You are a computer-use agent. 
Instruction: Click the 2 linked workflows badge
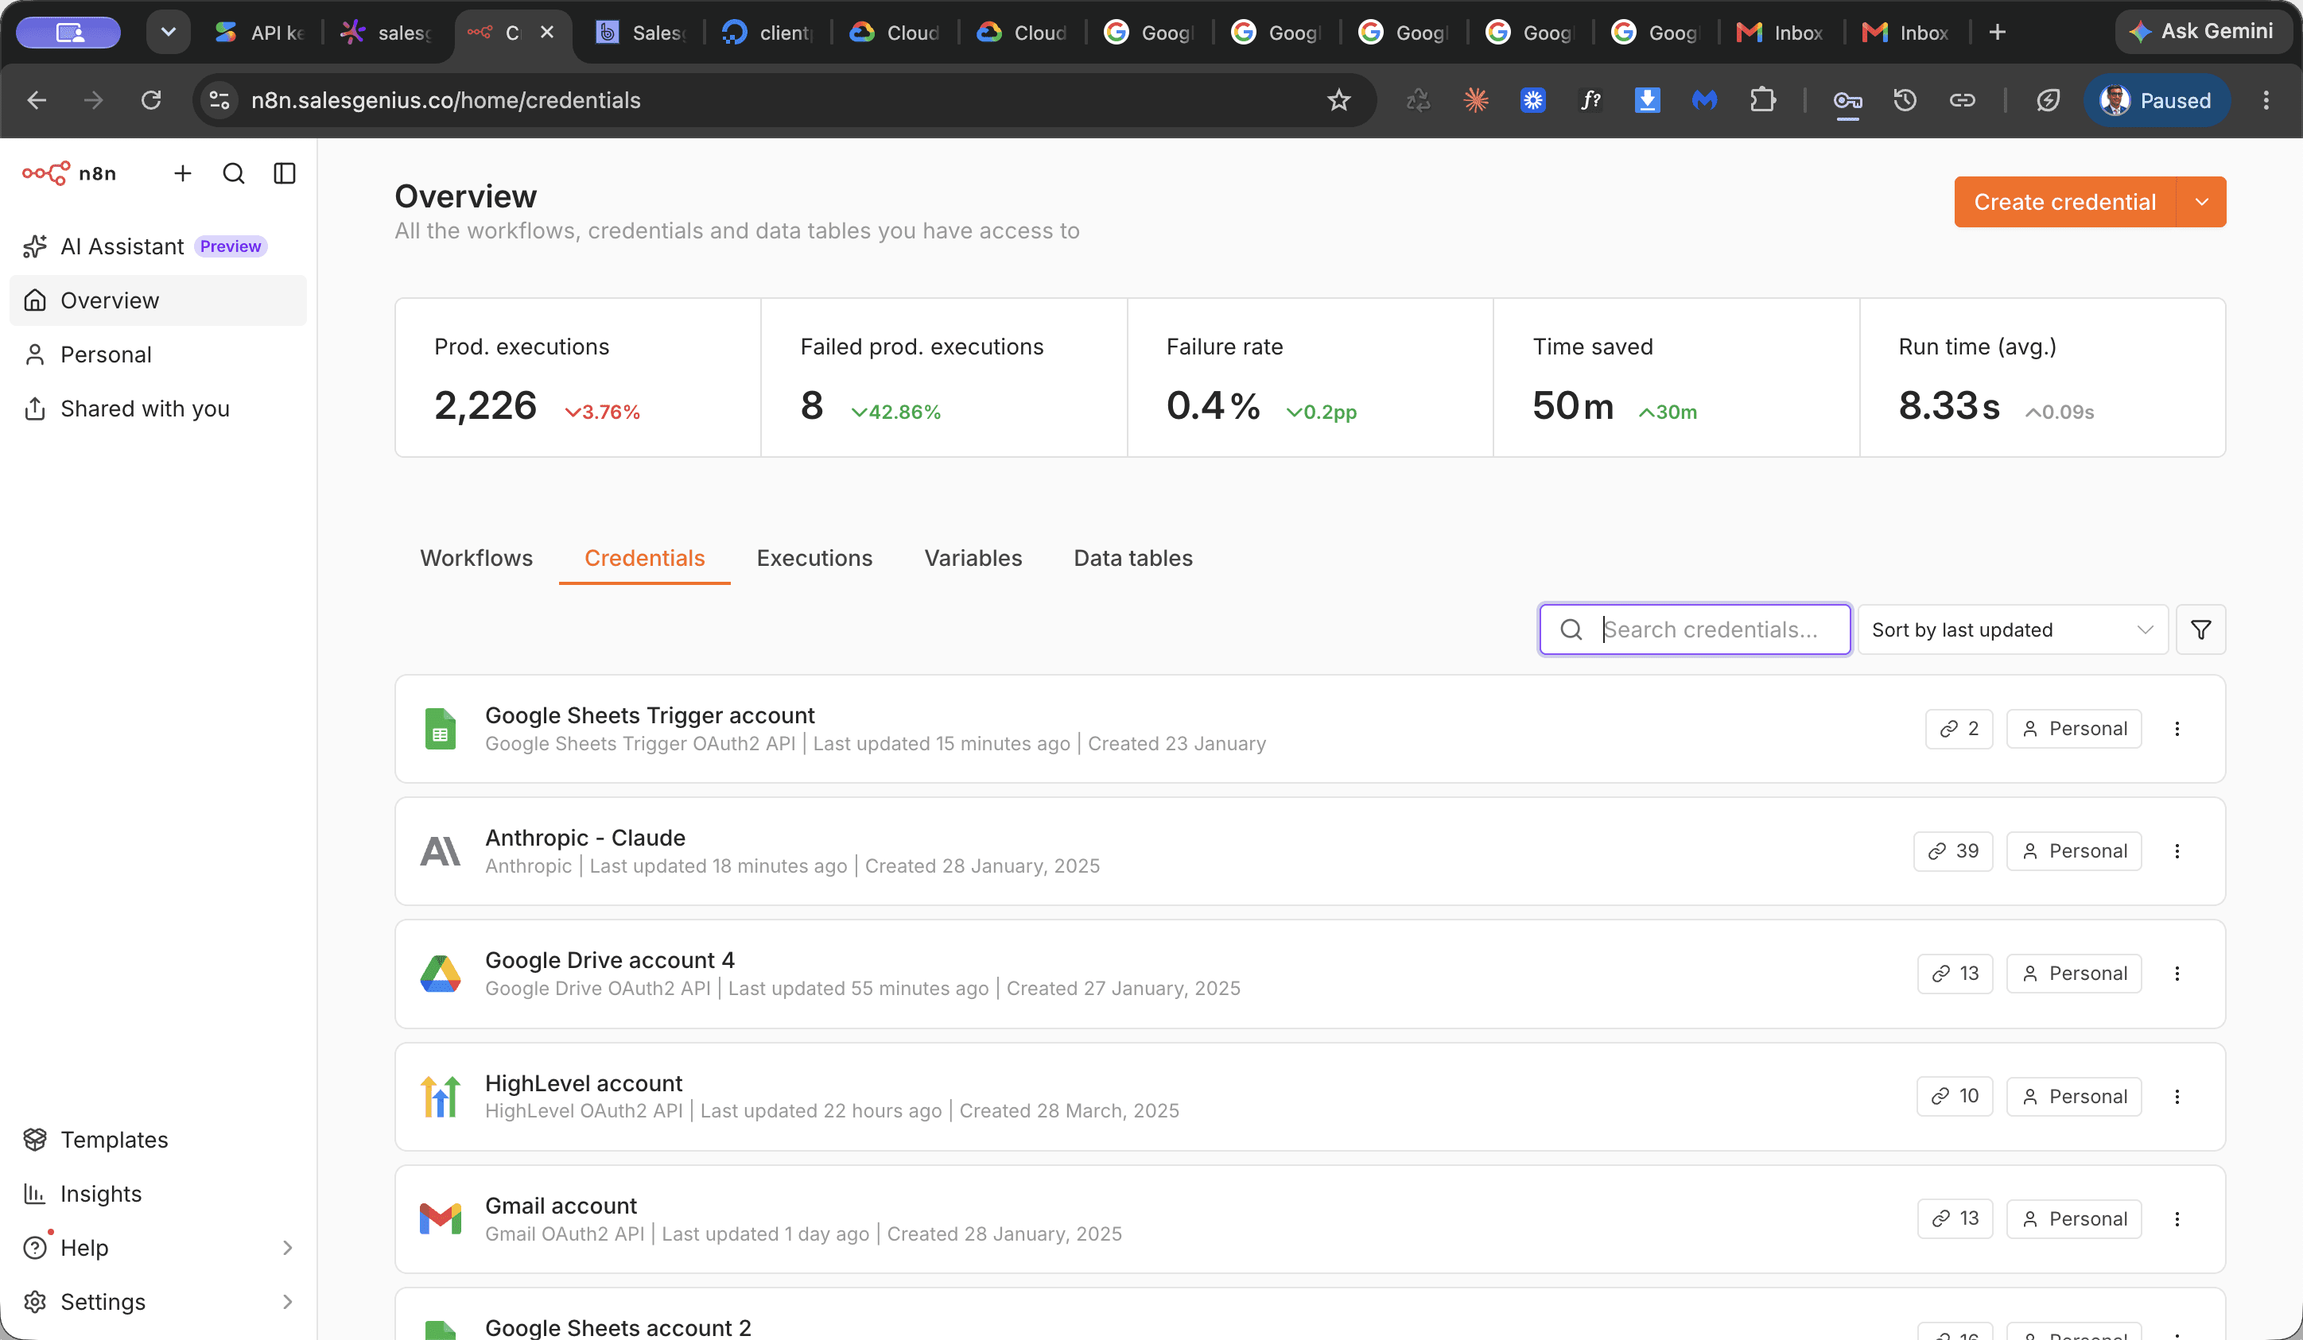pos(1959,729)
